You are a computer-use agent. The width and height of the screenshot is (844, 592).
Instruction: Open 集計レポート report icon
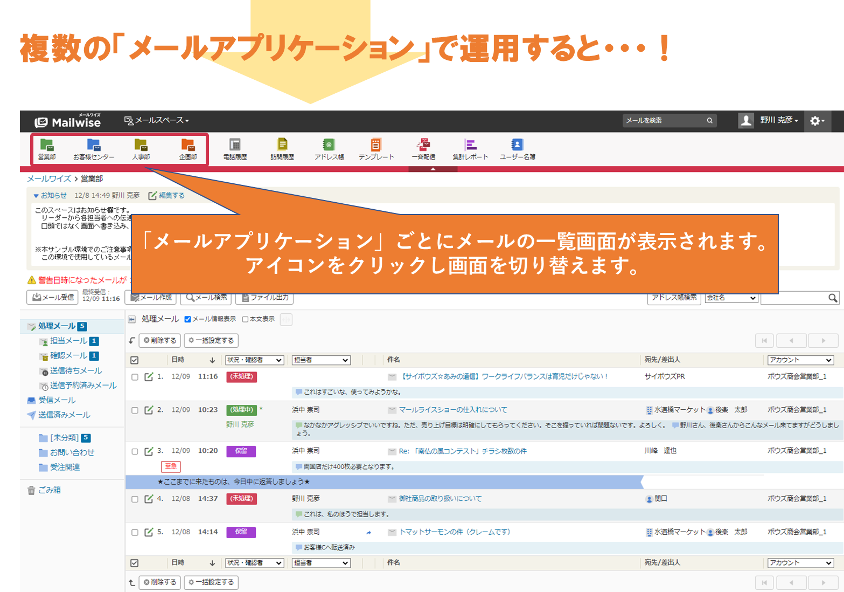470,149
